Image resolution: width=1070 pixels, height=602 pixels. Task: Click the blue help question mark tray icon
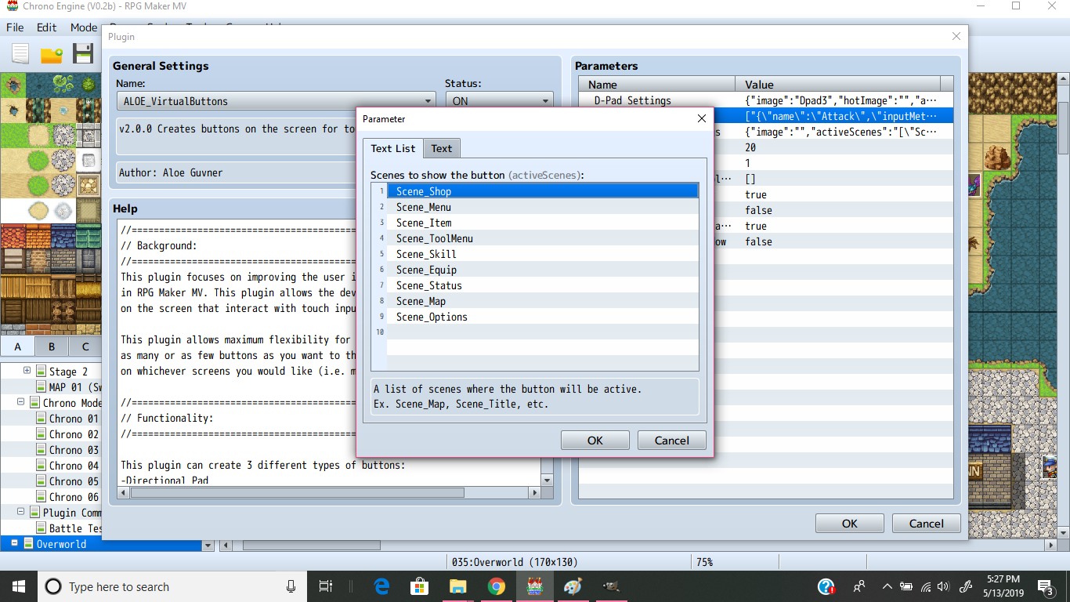click(x=826, y=586)
